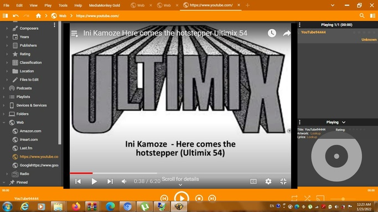Open the Playing list options menu
Screen dimensions: 378x212
299,25
